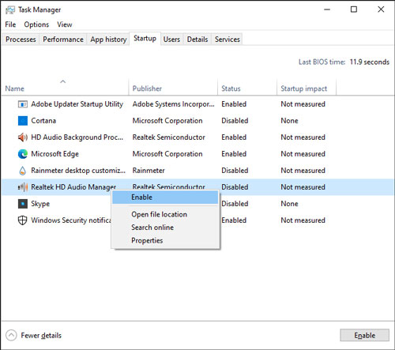
Task: Click Adobe Updater's Enabled status cell
Action: 234,104
